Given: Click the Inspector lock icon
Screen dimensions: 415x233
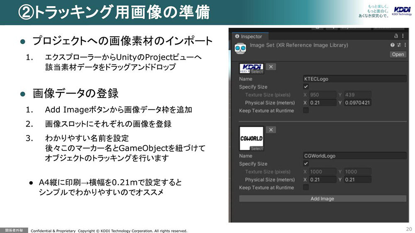Looking at the screenshot, I should point(395,36).
